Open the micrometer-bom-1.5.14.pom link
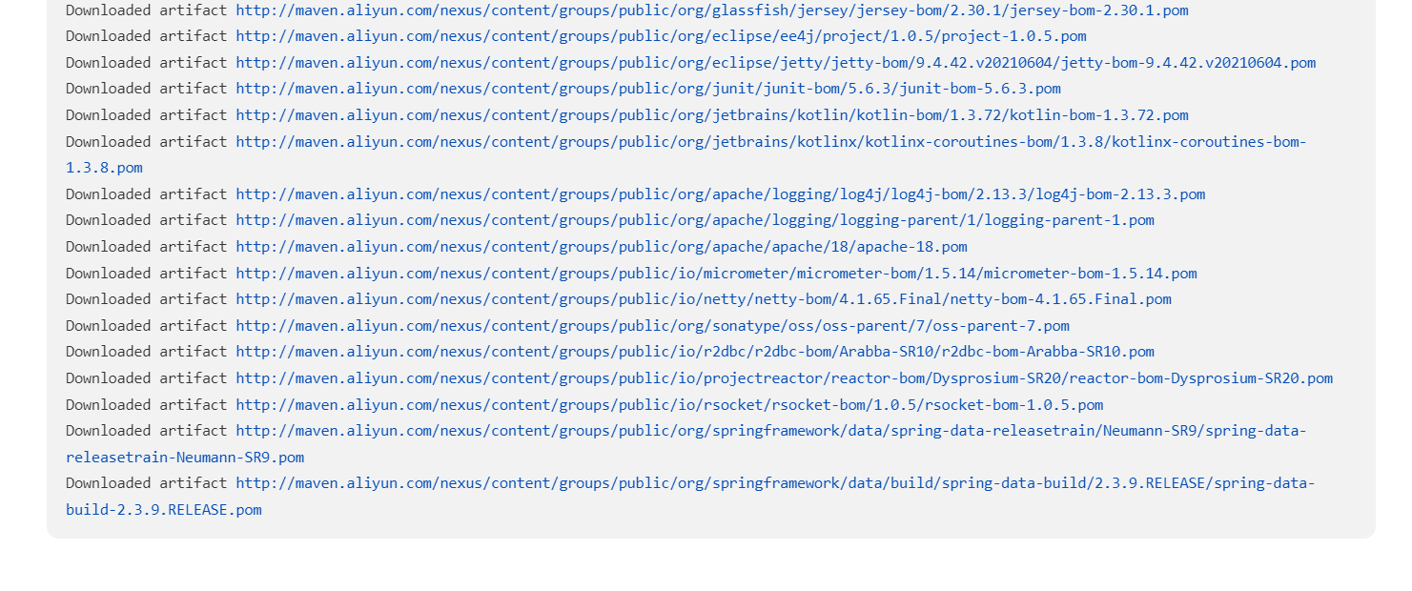The image size is (1412, 591). pyautogui.click(x=716, y=274)
